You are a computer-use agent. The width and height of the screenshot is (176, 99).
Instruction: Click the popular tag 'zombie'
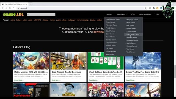pos(52,20)
